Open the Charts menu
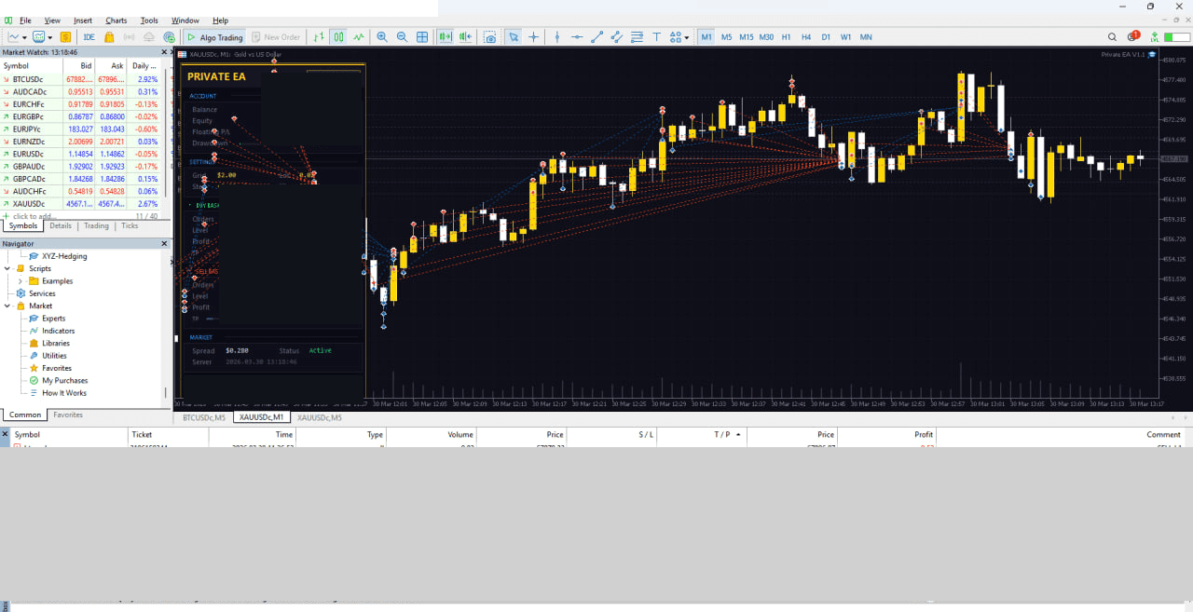Screen dimensions: 1193x612 pos(117,20)
